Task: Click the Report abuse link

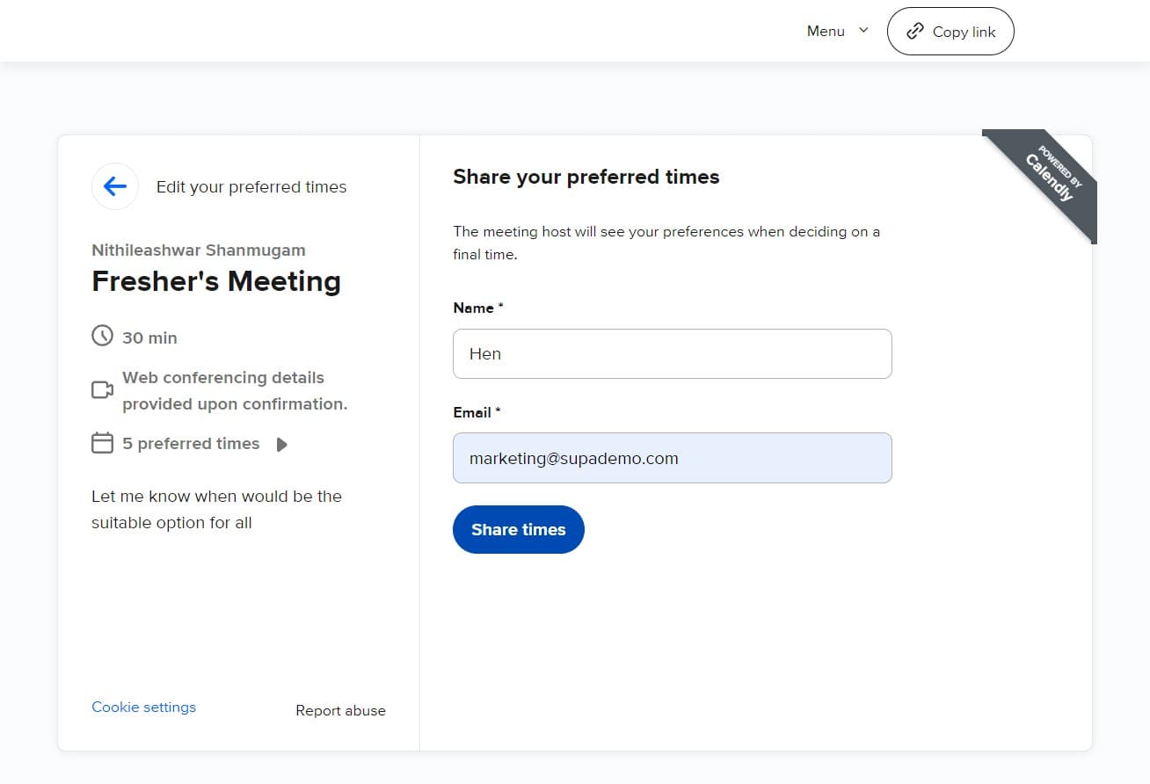Action: point(340,711)
